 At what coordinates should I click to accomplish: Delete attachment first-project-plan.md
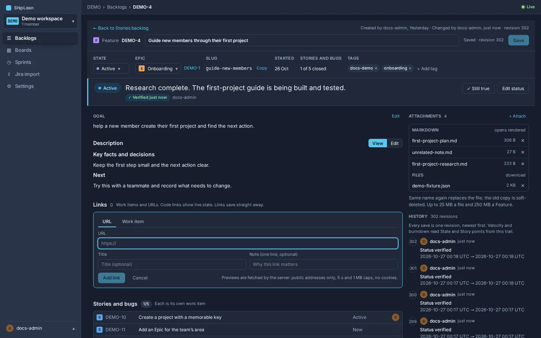coord(523,140)
